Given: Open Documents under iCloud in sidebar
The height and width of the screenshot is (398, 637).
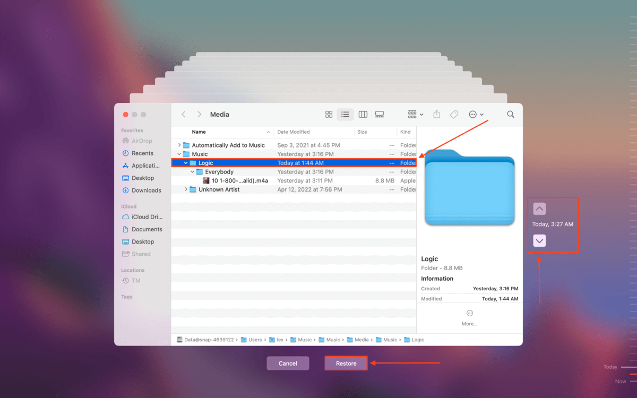Looking at the screenshot, I should [x=142, y=229].
